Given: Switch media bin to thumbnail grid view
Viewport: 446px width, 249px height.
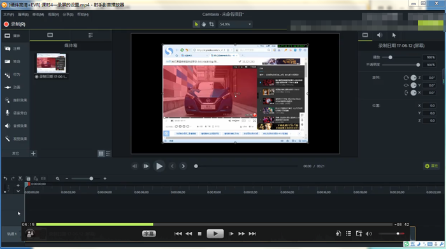Looking at the screenshot, I should pos(101,153).
